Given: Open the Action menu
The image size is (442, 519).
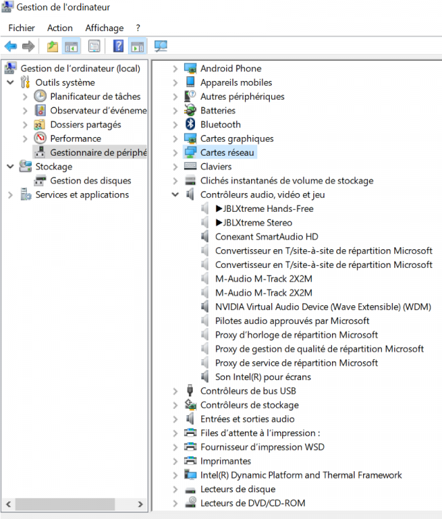Looking at the screenshot, I should click(x=59, y=28).
